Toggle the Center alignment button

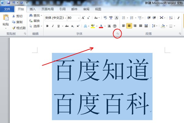[129, 26]
